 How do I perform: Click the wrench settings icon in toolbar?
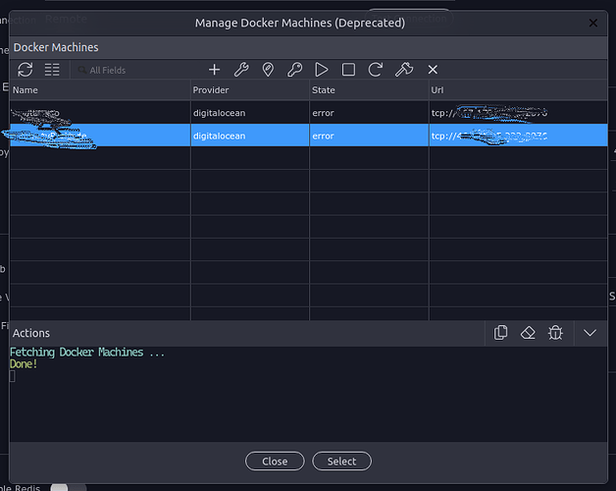[x=241, y=70]
